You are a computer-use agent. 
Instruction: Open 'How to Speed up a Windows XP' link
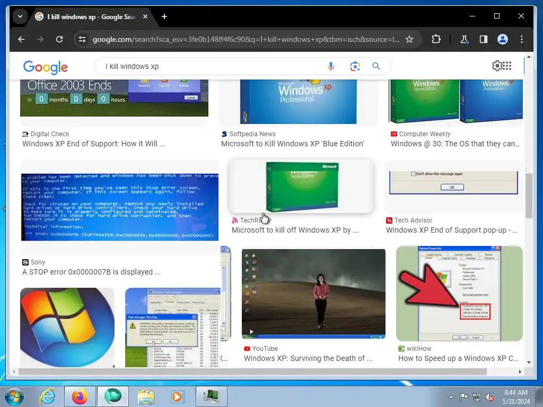[458, 358]
